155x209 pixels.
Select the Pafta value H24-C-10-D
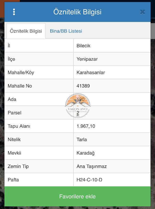point(89,180)
